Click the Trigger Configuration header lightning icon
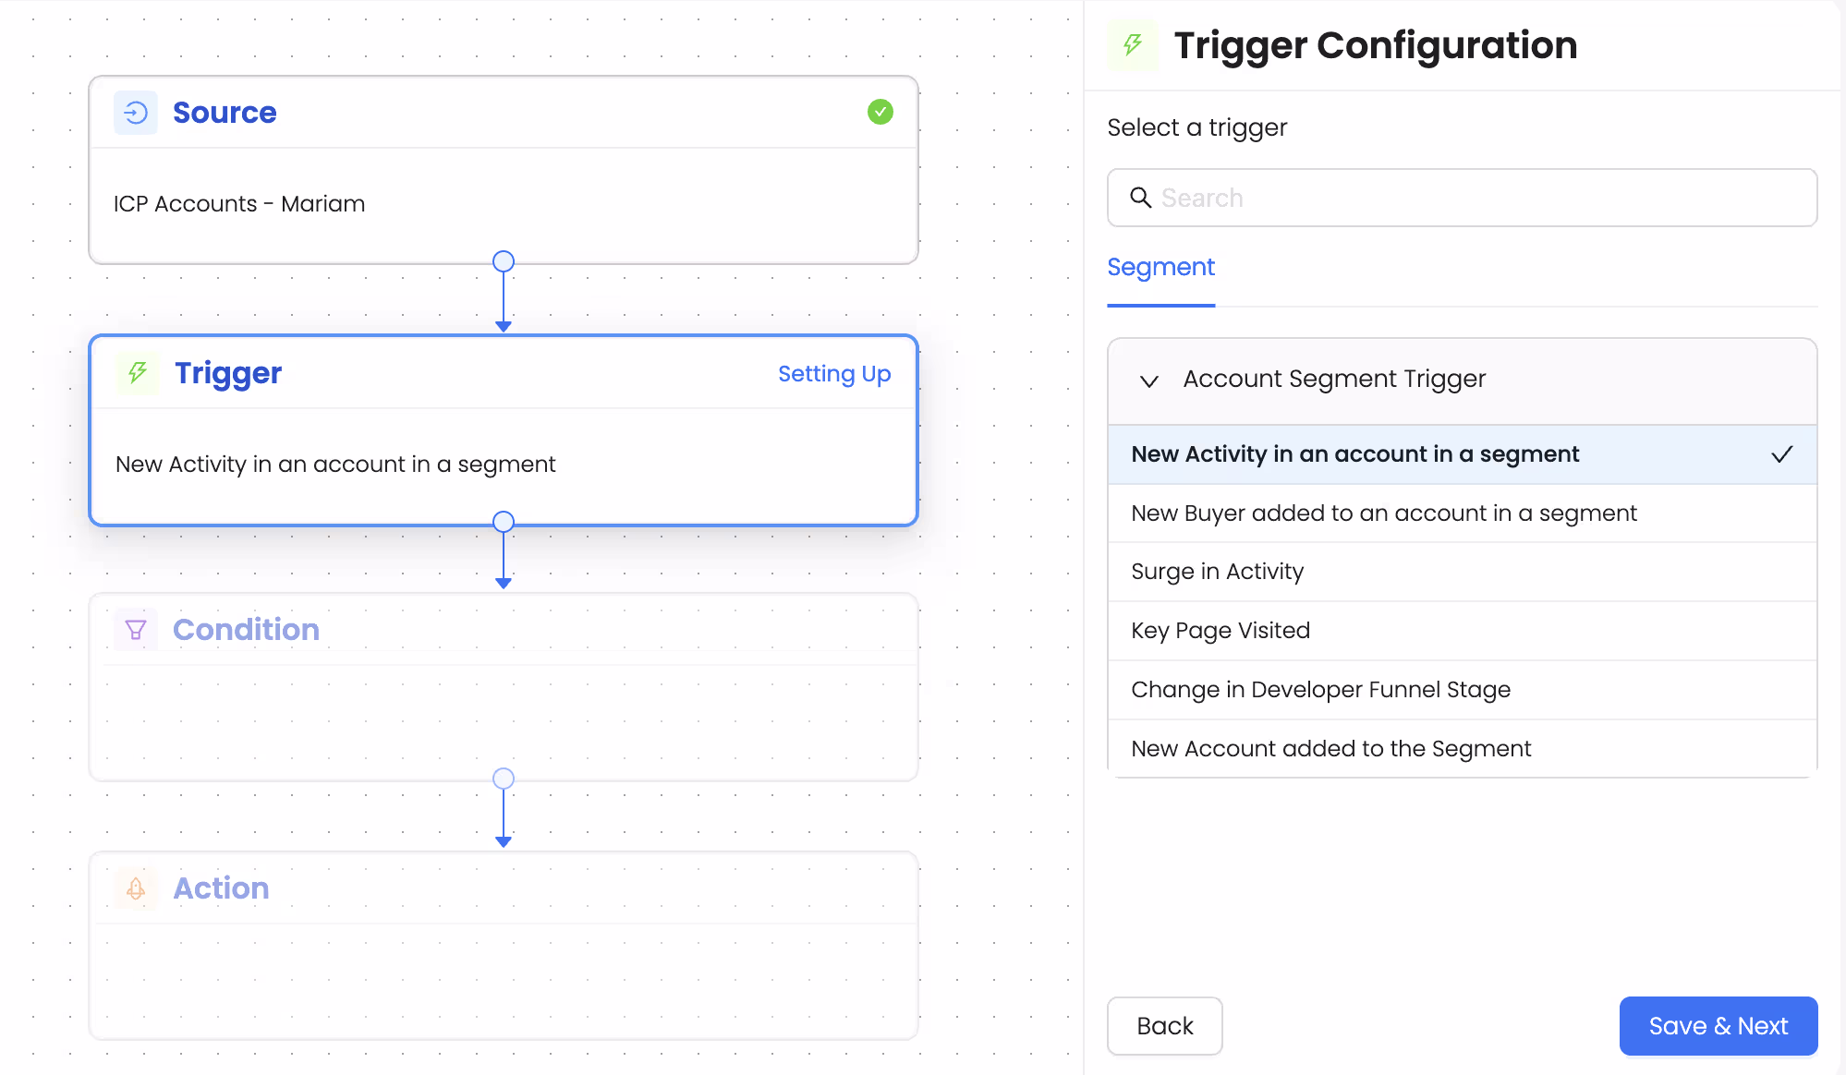Viewport: 1846px width, 1075px height. (1131, 44)
